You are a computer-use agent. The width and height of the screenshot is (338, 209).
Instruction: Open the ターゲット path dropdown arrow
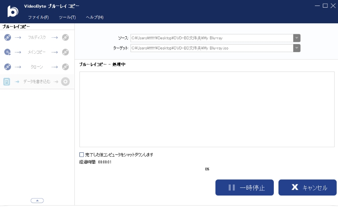(x=297, y=48)
